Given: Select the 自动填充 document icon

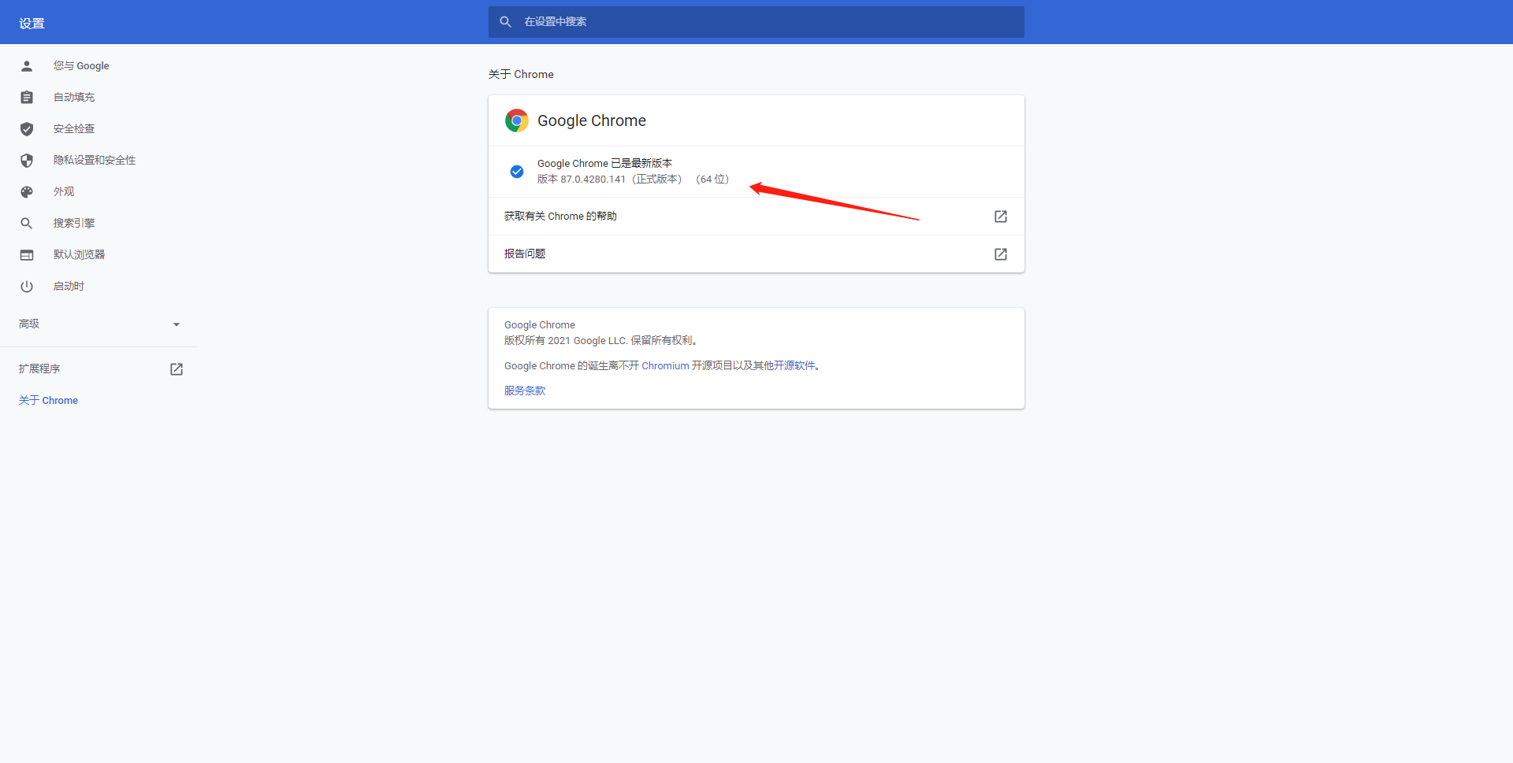Looking at the screenshot, I should click(x=26, y=97).
